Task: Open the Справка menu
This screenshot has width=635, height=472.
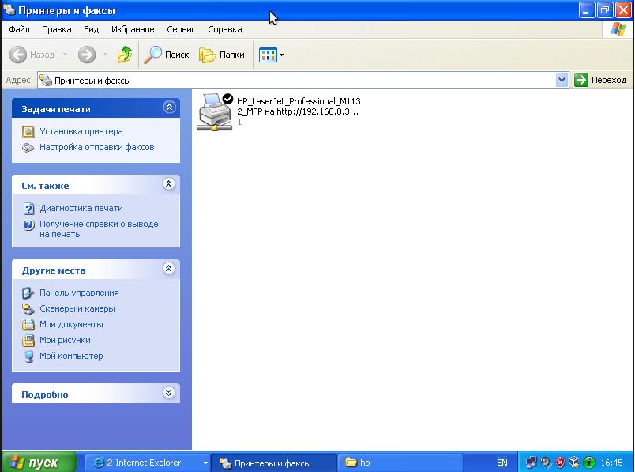Action: point(225,29)
